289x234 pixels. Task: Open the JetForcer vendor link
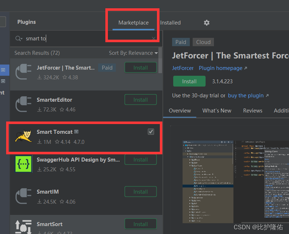pos(183,68)
